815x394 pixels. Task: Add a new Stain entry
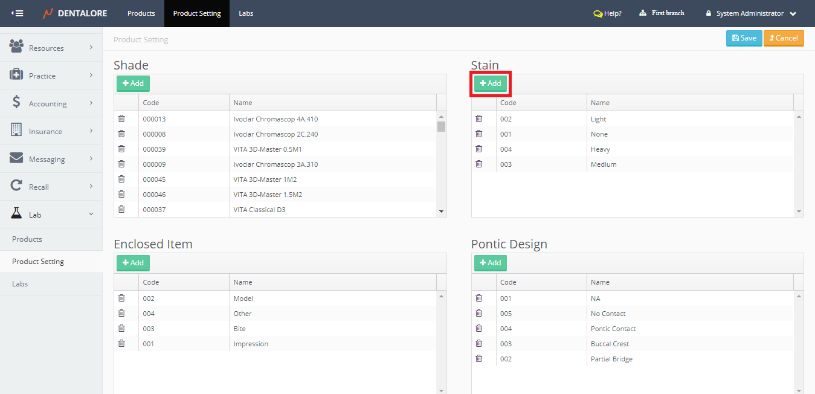click(491, 83)
